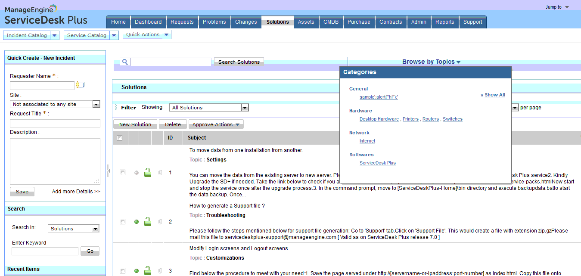Viewport: 581px width, 276px height.
Task: Focus the Request Title input field
Action: click(x=55, y=123)
